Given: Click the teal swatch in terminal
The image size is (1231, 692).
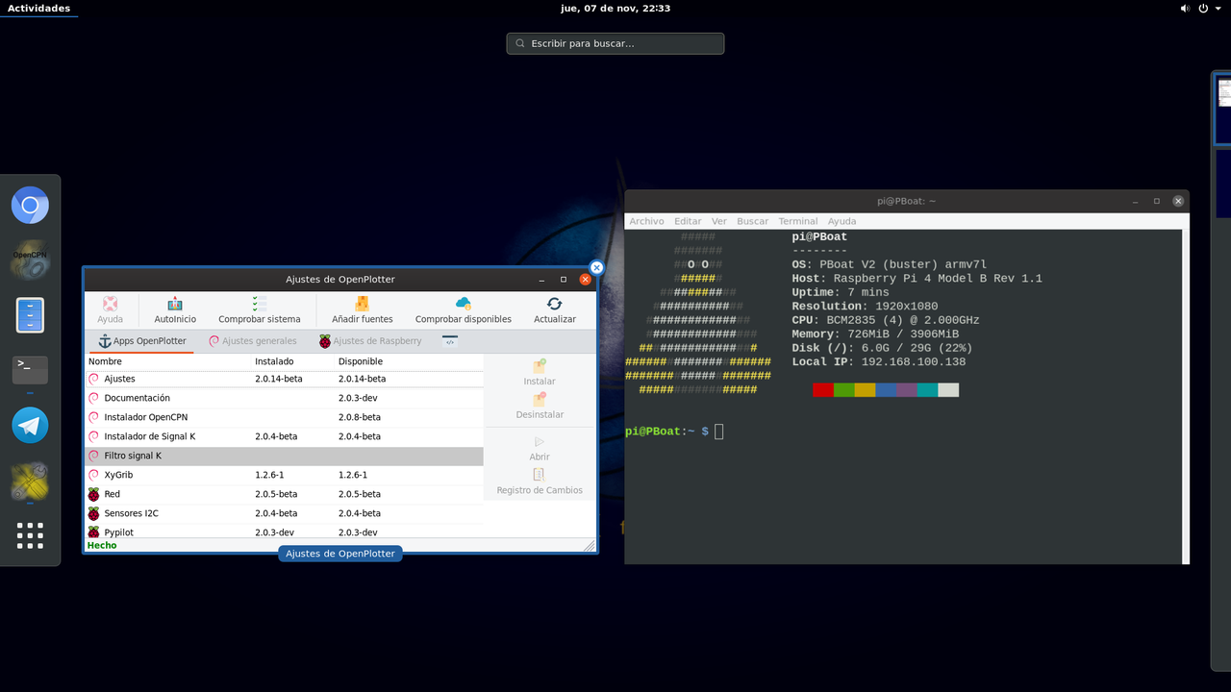Looking at the screenshot, I should click(927, 389).
